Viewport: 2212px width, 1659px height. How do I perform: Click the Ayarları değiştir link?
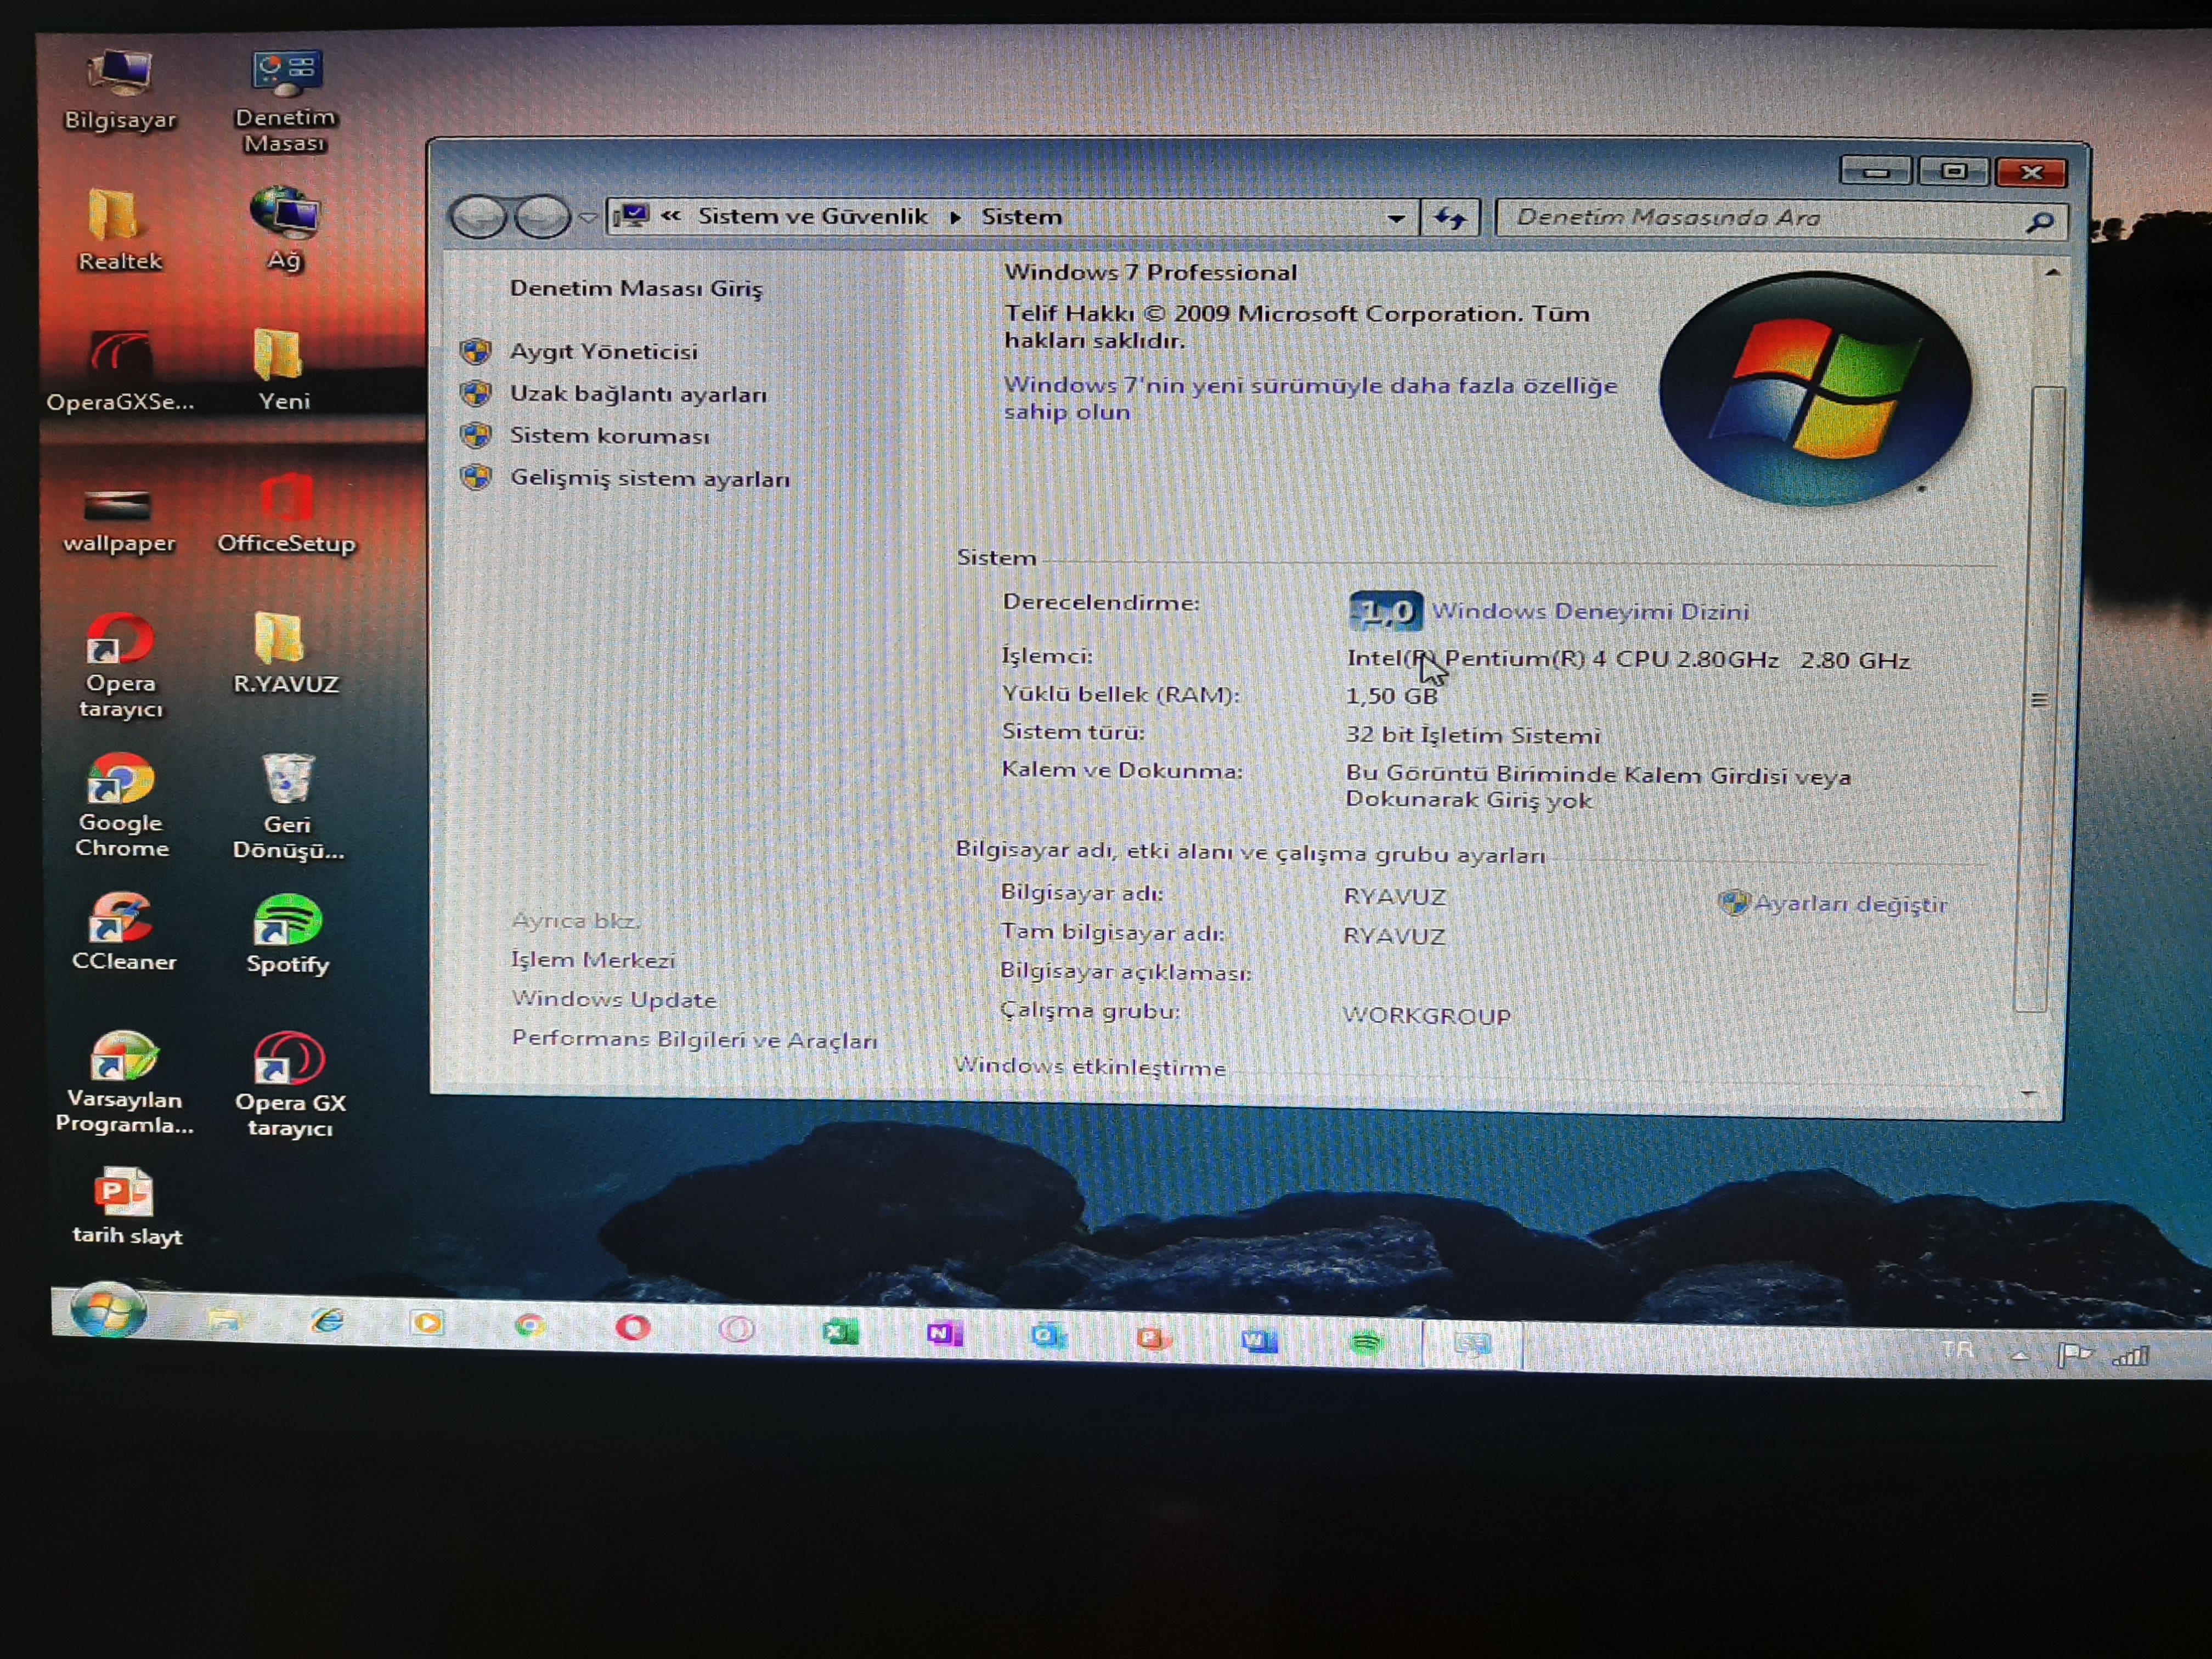[1850, 904]
